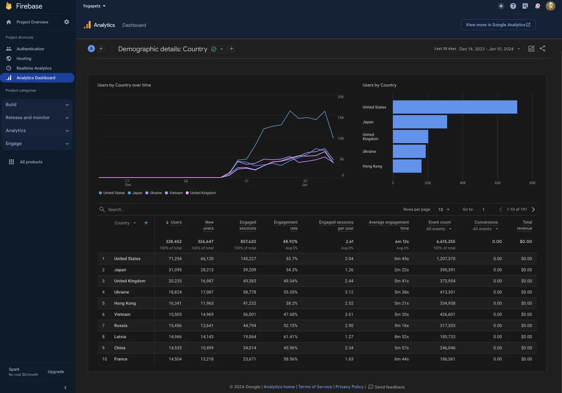The height and width of the screenshot is (393, 562).
Task: Open the release notes chat icon
Action: coord(525,6)
